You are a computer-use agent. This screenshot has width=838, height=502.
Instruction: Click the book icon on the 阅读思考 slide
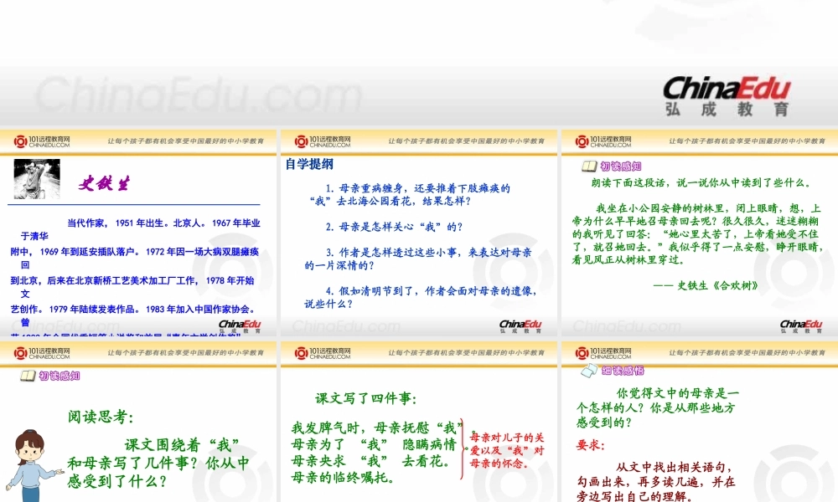(28, 376)
